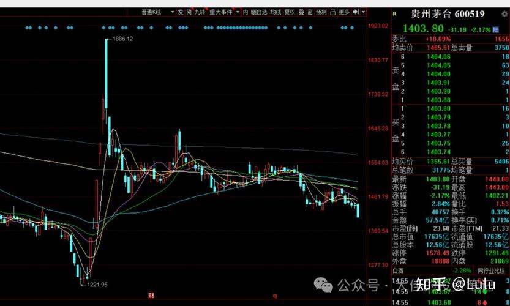The height and width of the screenshot is (306, 510).
Task: Click the R marker icon beside stock name
Action: coord(395,14)
